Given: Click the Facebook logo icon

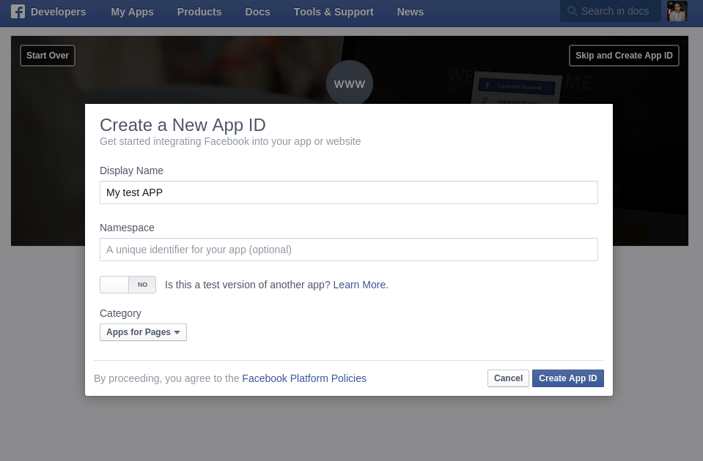Looking at the screenshot, I should pyautogui.click(x=18, y=12).
